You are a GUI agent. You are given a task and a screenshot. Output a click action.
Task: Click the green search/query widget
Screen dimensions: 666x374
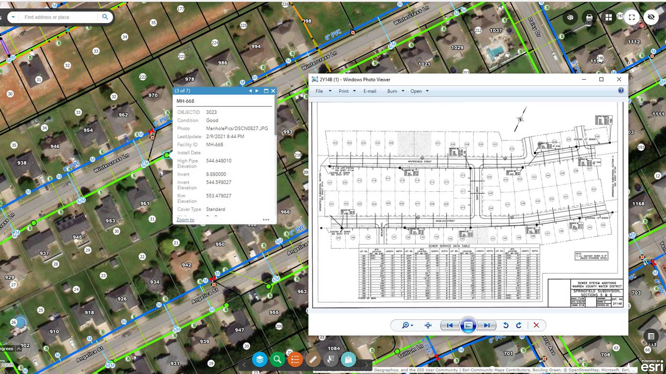pyautogui.click(x=277, y=360)
